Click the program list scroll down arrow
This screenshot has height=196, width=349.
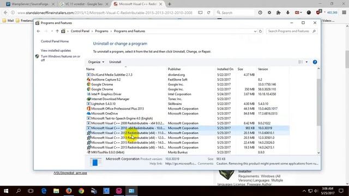pyautogui.click(x=318, y=153)
